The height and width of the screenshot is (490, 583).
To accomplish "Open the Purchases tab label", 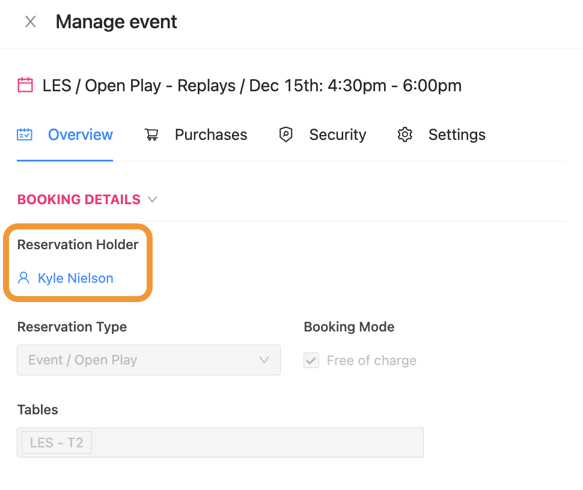I will (211, 135).
